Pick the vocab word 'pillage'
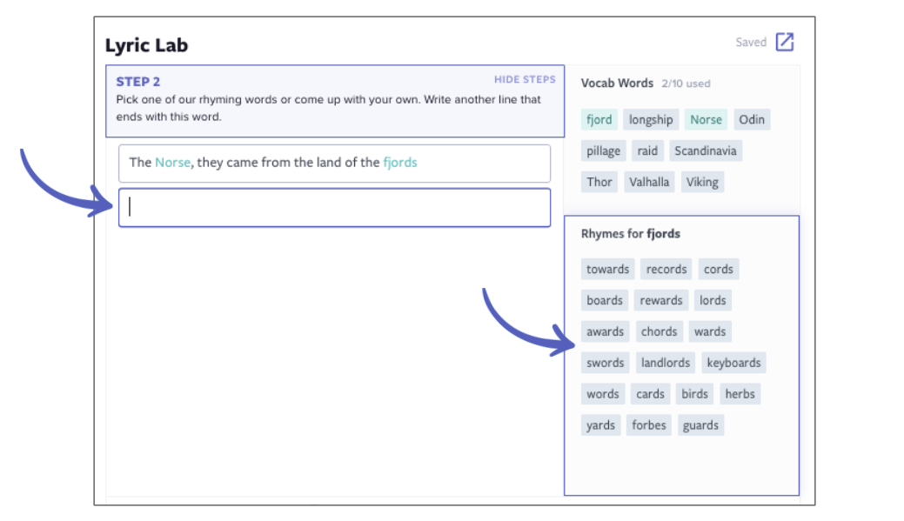This screenshot has width=904, height=521. [603, 151]
